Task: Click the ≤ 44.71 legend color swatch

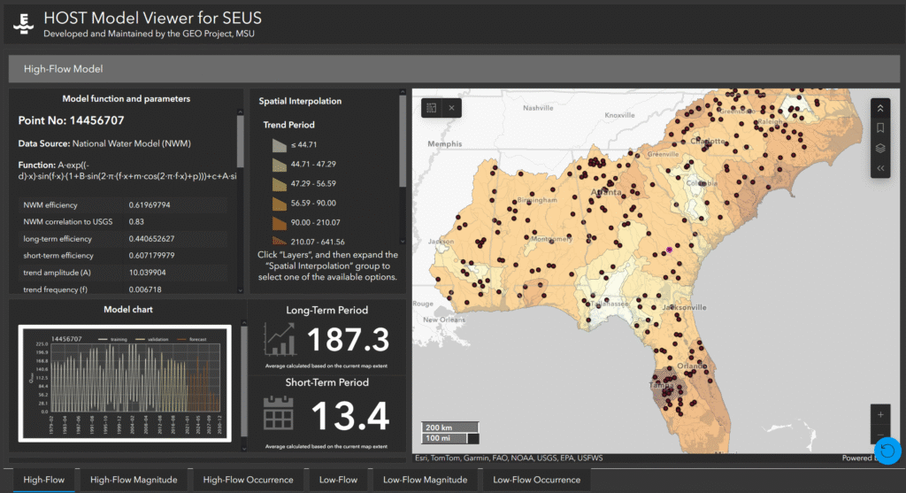Action: coord(278,144)
